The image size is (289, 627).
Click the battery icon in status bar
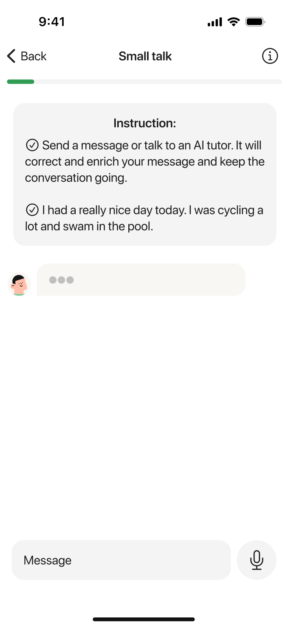coord(255,22)
